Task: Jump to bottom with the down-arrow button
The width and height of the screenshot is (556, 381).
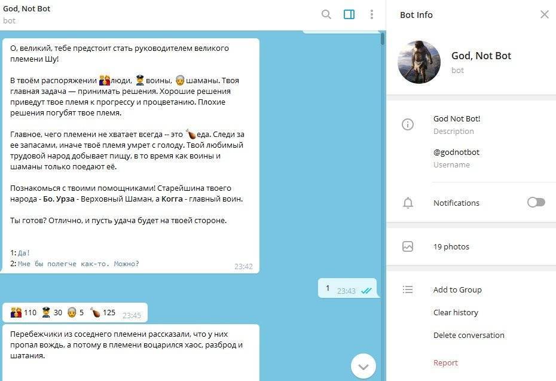Action: 363,367
